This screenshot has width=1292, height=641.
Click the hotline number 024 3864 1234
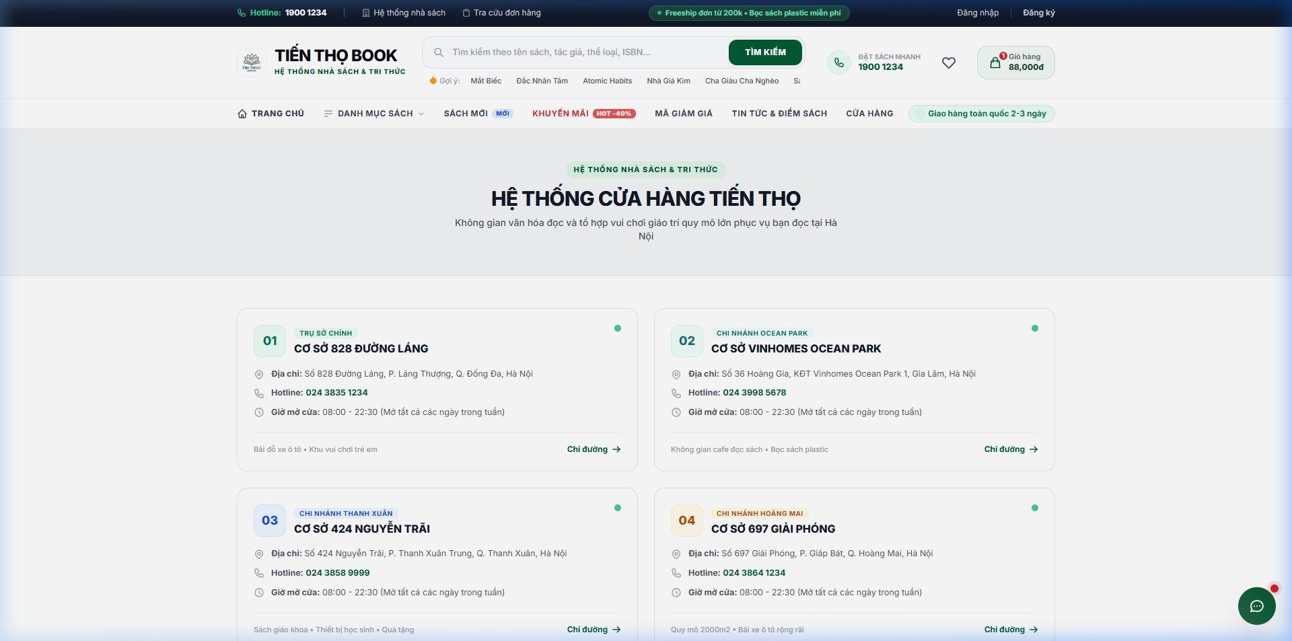(x=754, y=573)
